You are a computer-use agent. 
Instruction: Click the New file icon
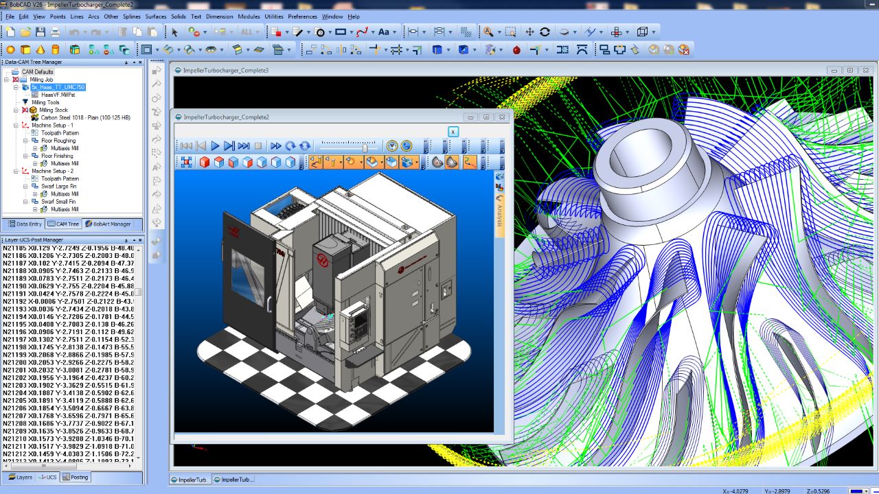(10, 32)
